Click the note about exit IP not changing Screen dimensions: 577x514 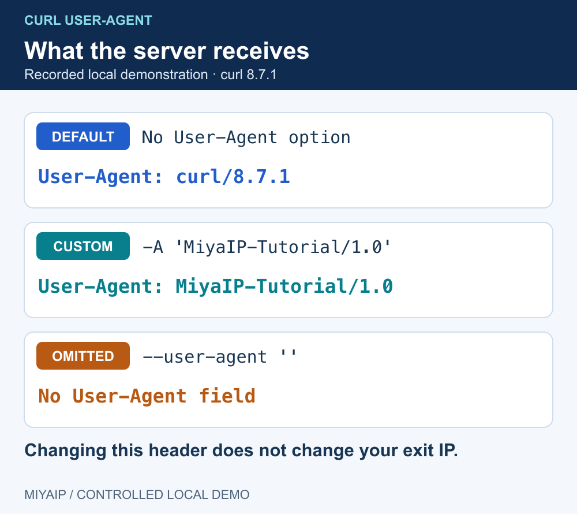(x=241, y=450)
